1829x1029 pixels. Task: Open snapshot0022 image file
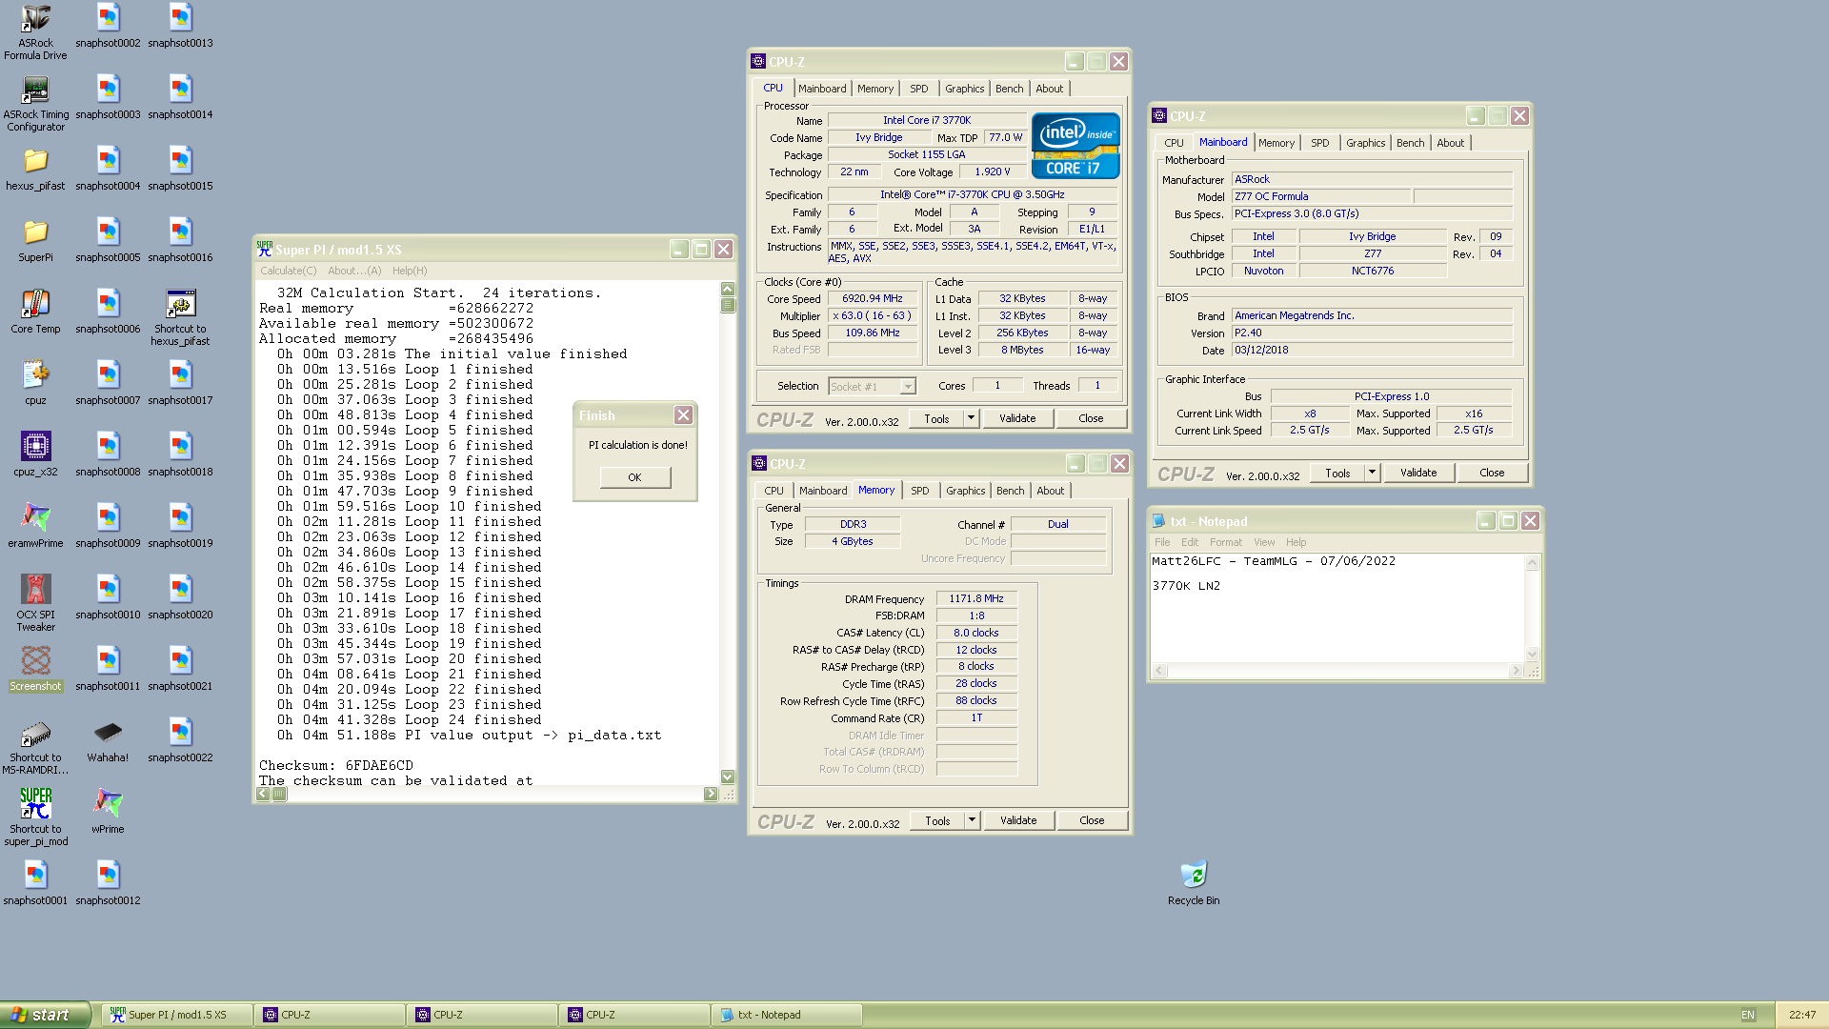(x=180, y=740)
